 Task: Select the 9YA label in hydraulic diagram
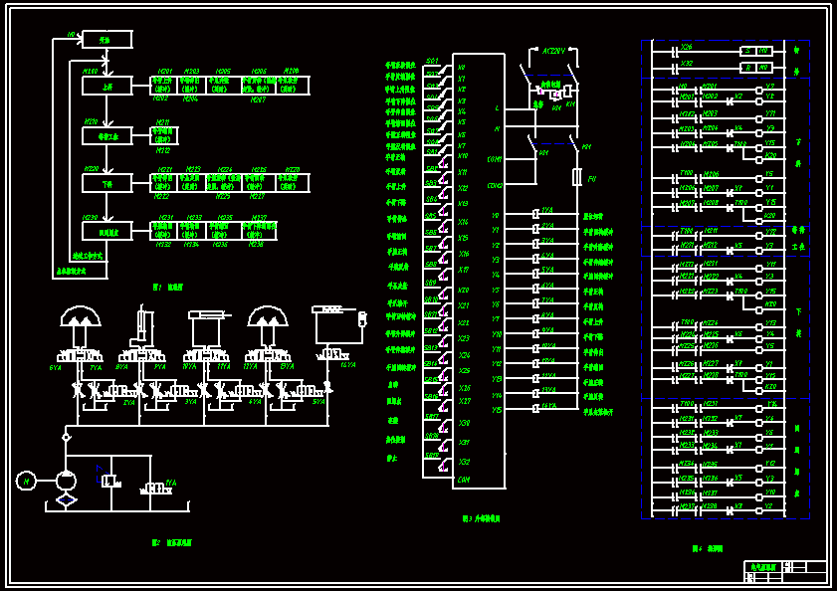159,367
